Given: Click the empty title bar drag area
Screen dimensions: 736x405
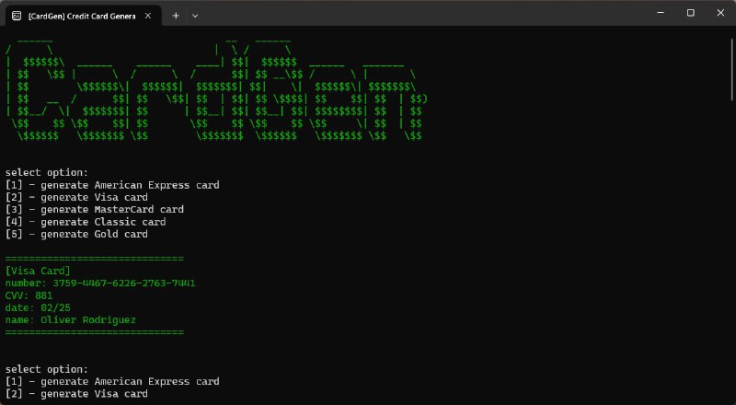Looking at the screenshot, I should click(x=414, y=14).
